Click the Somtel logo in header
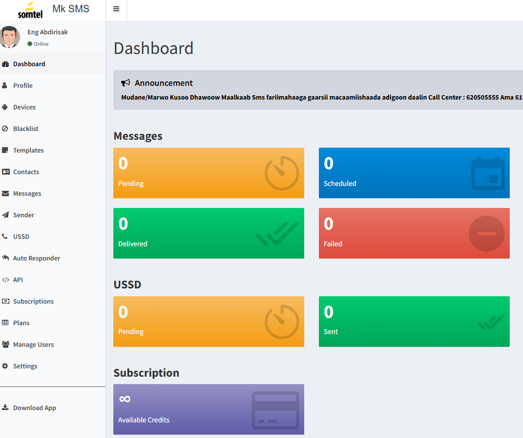Viewport: 523px width, 438px height. pyautogui.click(x=30, y=10)
